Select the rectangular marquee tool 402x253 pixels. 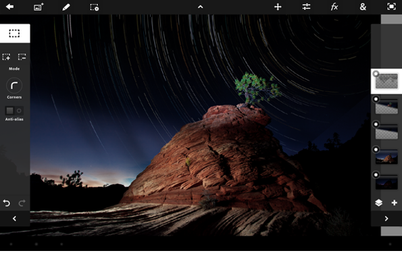coord(15,33)
